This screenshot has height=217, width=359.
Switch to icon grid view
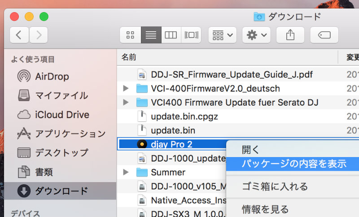click(x=130, y=35)
